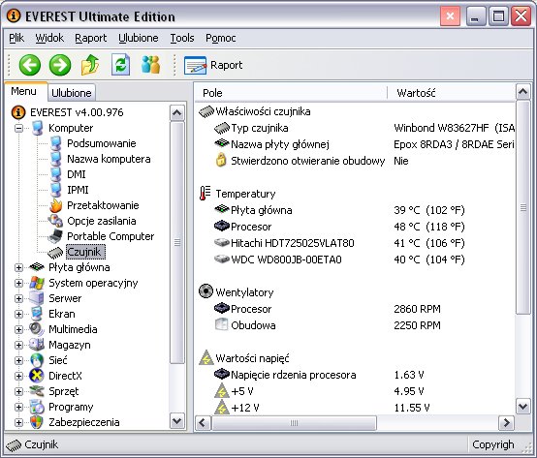The image size is (537, 458).
Task: Click the Pole column header
Action: point(291,93)
